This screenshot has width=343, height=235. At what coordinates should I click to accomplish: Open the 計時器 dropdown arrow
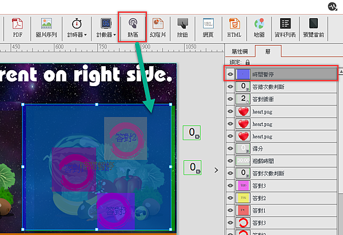(x=86, y=35)
